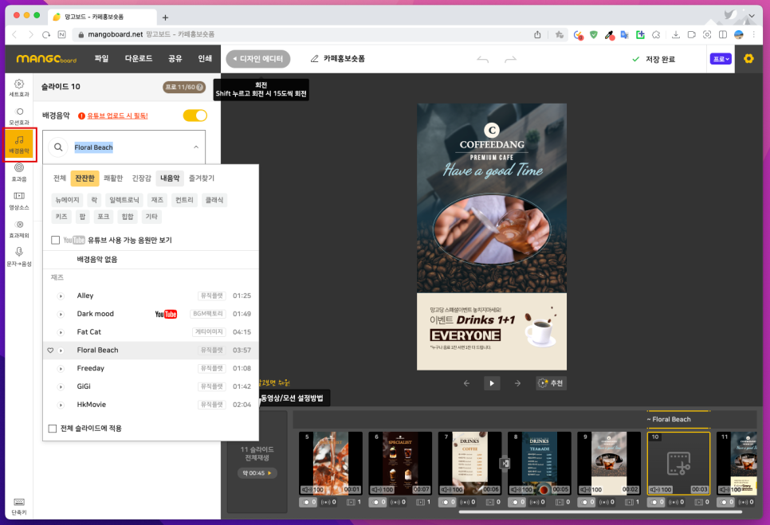Select the 쾌활한 music mood tab
This screenshot has height=525, width=770.
(113, 178)
